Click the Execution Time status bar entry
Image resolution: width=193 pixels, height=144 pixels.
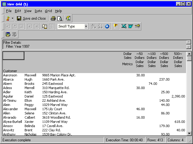(x=124, y=140)
